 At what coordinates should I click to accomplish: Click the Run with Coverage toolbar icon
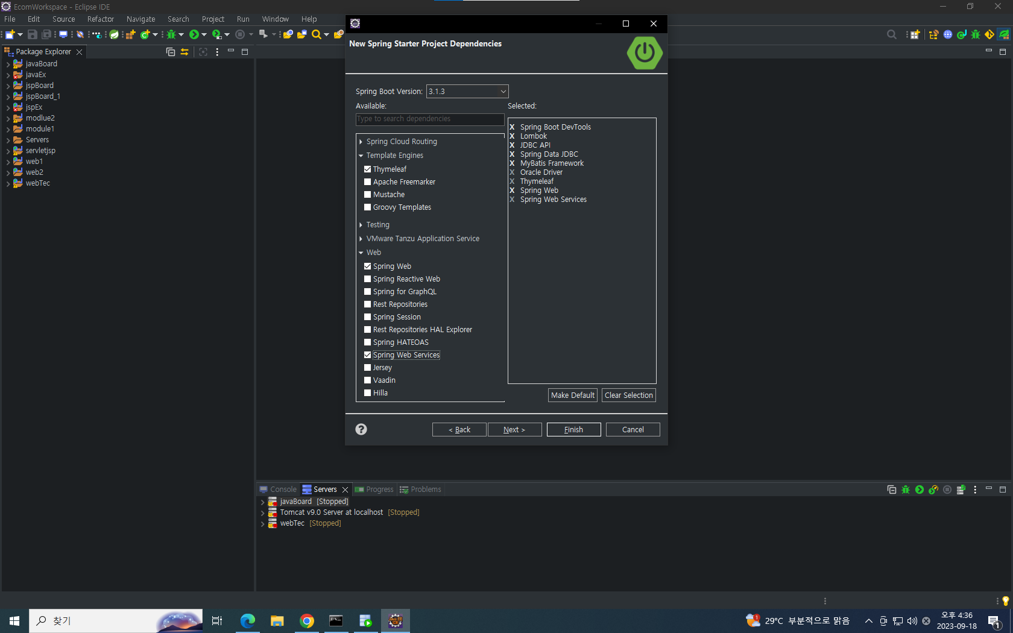217,34
